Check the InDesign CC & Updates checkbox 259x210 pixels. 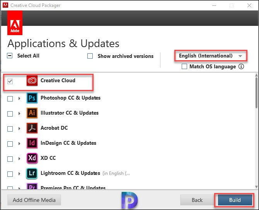pyautogui.click(x=10, y=144)
